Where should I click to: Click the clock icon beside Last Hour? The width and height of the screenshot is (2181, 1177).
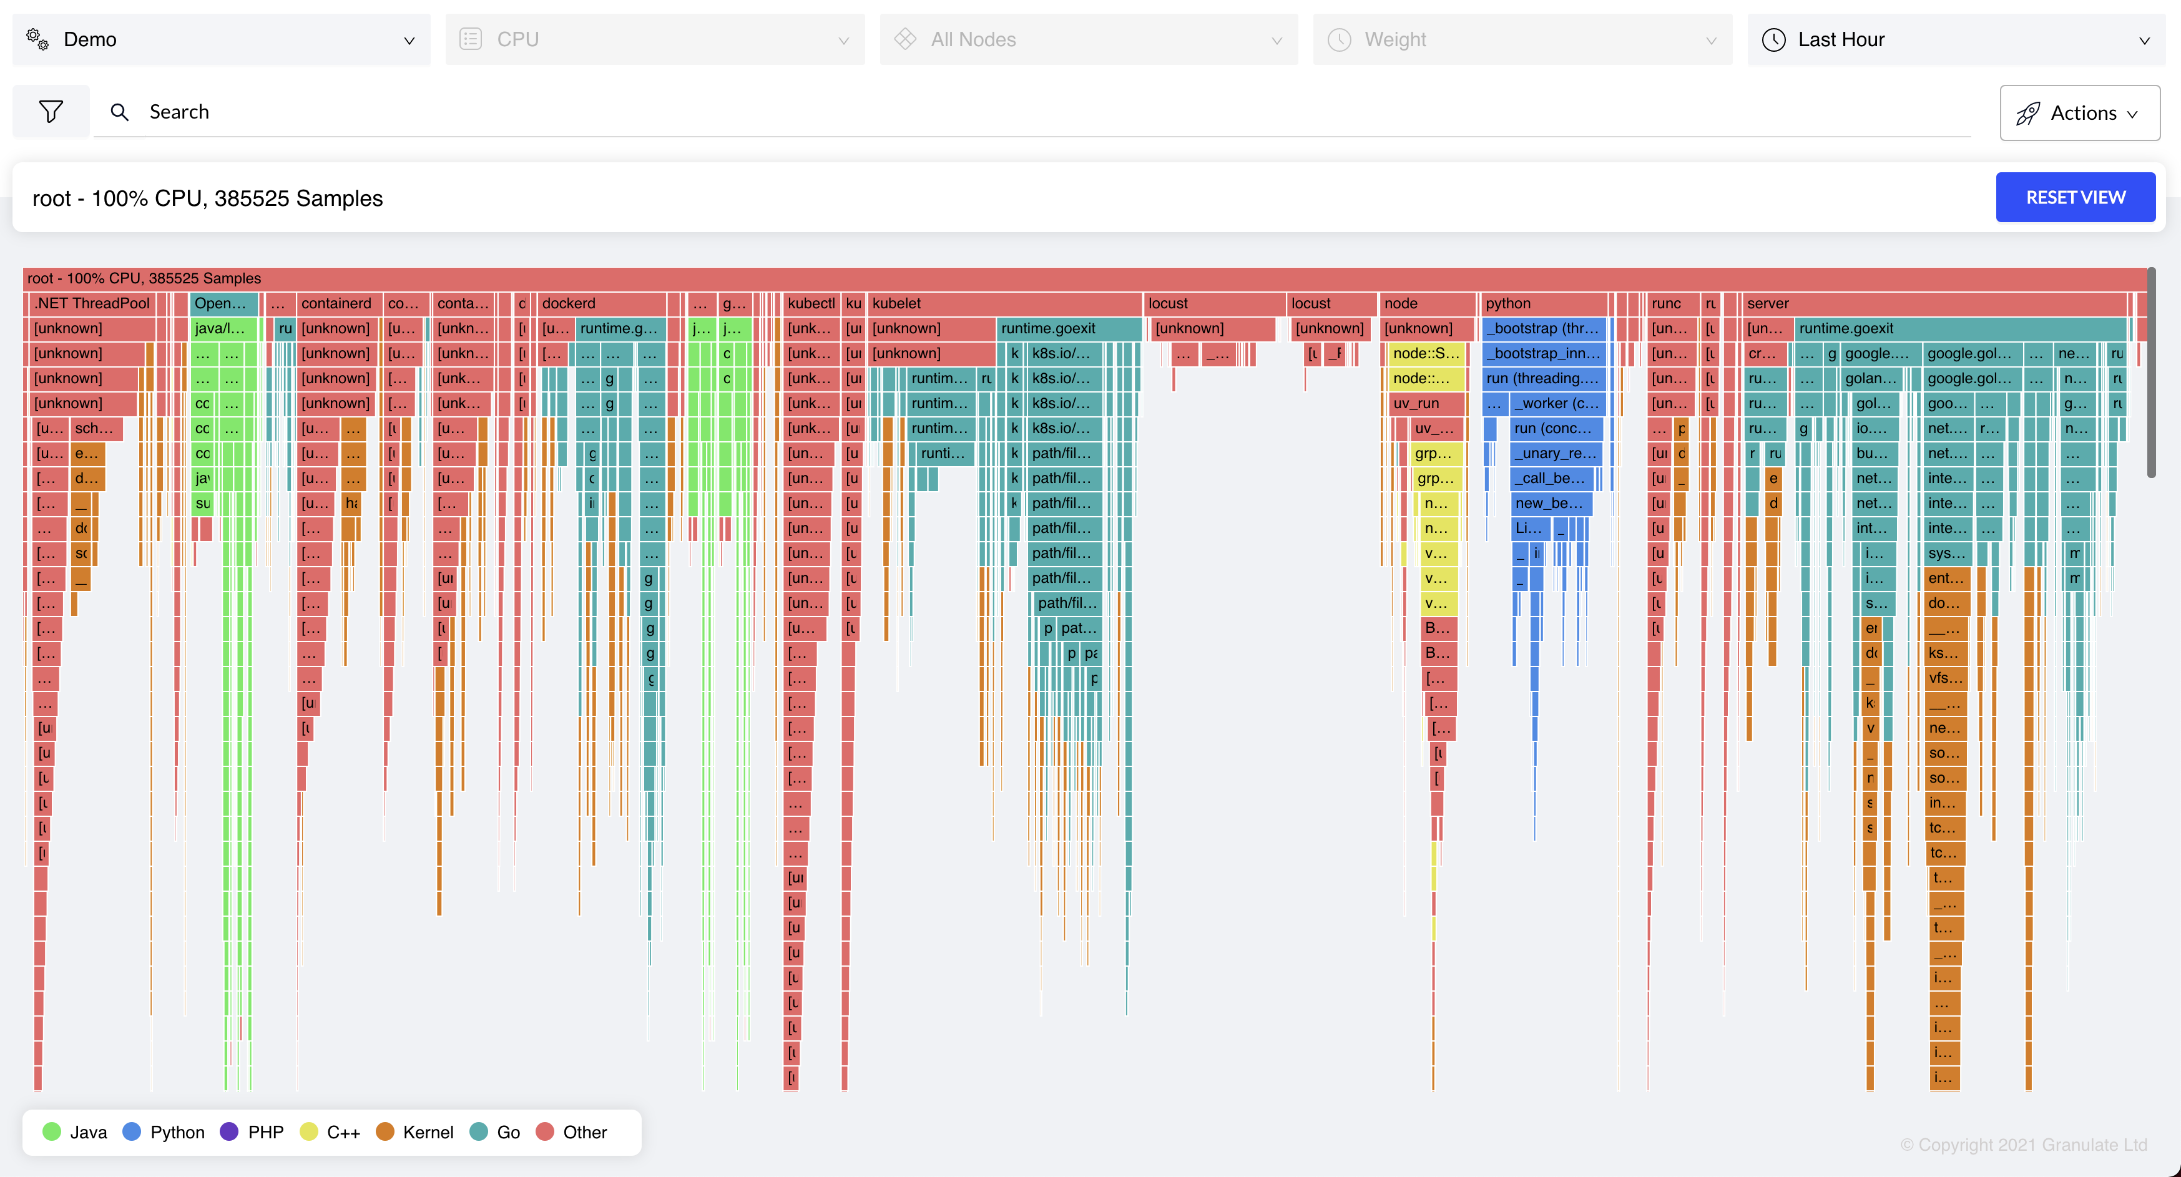click(1775, 39)
